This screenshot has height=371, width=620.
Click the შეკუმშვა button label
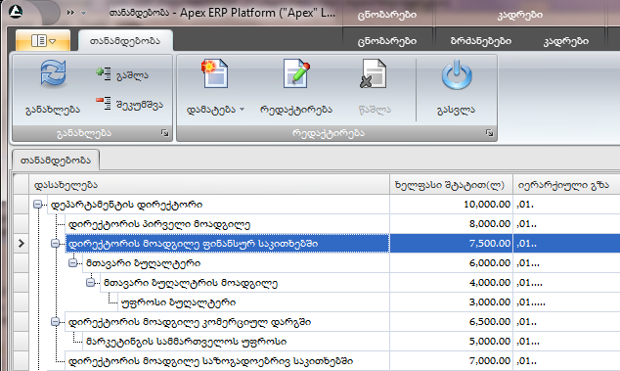click(140, 105)
